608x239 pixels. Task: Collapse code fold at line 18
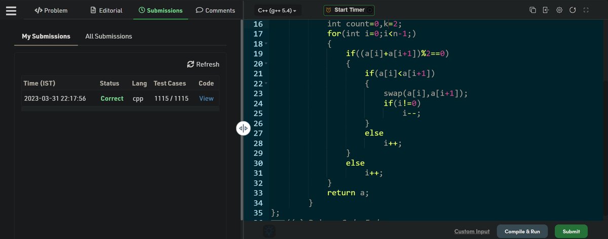click(x=265, y=44)
